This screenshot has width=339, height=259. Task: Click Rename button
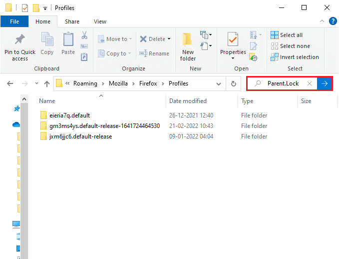pos(154,53)
